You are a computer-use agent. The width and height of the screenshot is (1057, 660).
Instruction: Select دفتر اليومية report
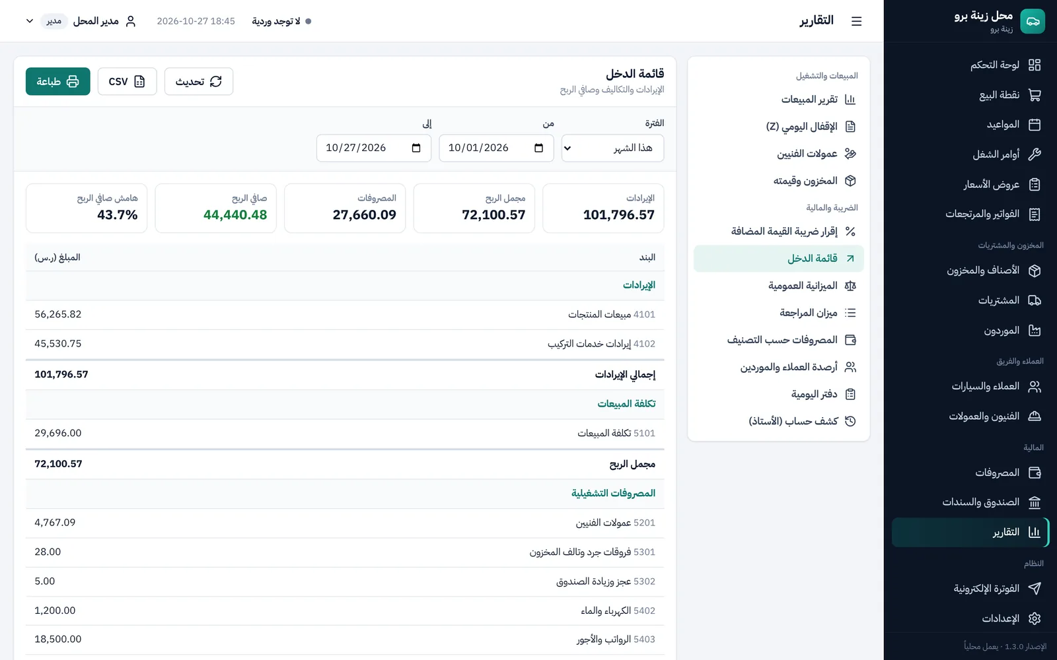pyautogui.click(x=779, y=394)
